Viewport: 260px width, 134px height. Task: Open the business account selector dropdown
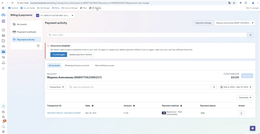pos(55,16)
